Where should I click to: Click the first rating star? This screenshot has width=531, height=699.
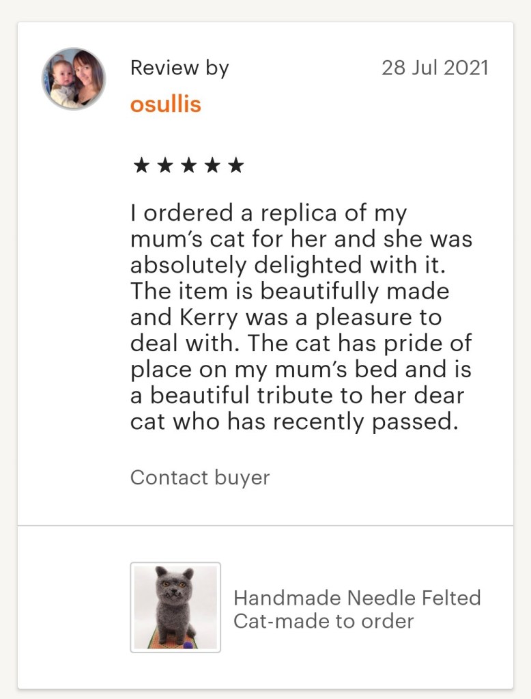point(141,165)
